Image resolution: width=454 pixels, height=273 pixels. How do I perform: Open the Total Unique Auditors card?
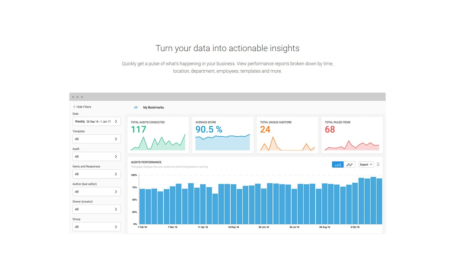click(287, 135)
